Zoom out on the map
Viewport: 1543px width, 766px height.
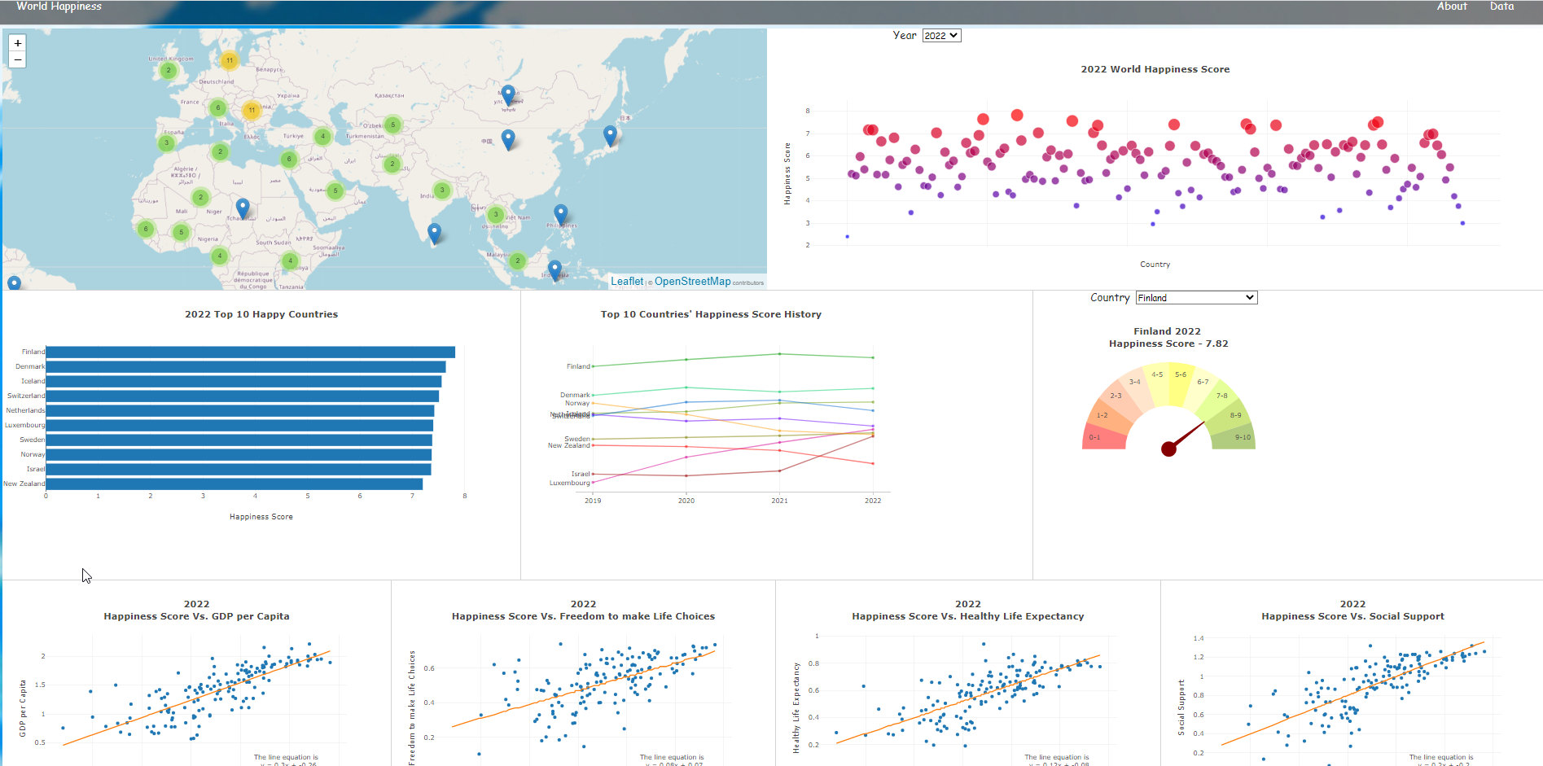(18, 60)
